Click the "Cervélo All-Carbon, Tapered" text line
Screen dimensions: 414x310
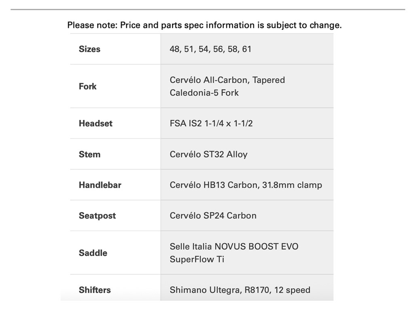[x=227, y=80]
